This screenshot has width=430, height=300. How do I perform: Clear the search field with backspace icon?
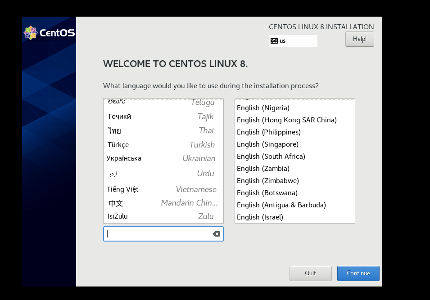pos(216,234)
